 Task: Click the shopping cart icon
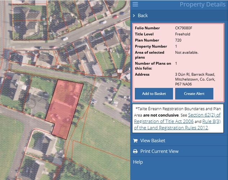(135, 141)
